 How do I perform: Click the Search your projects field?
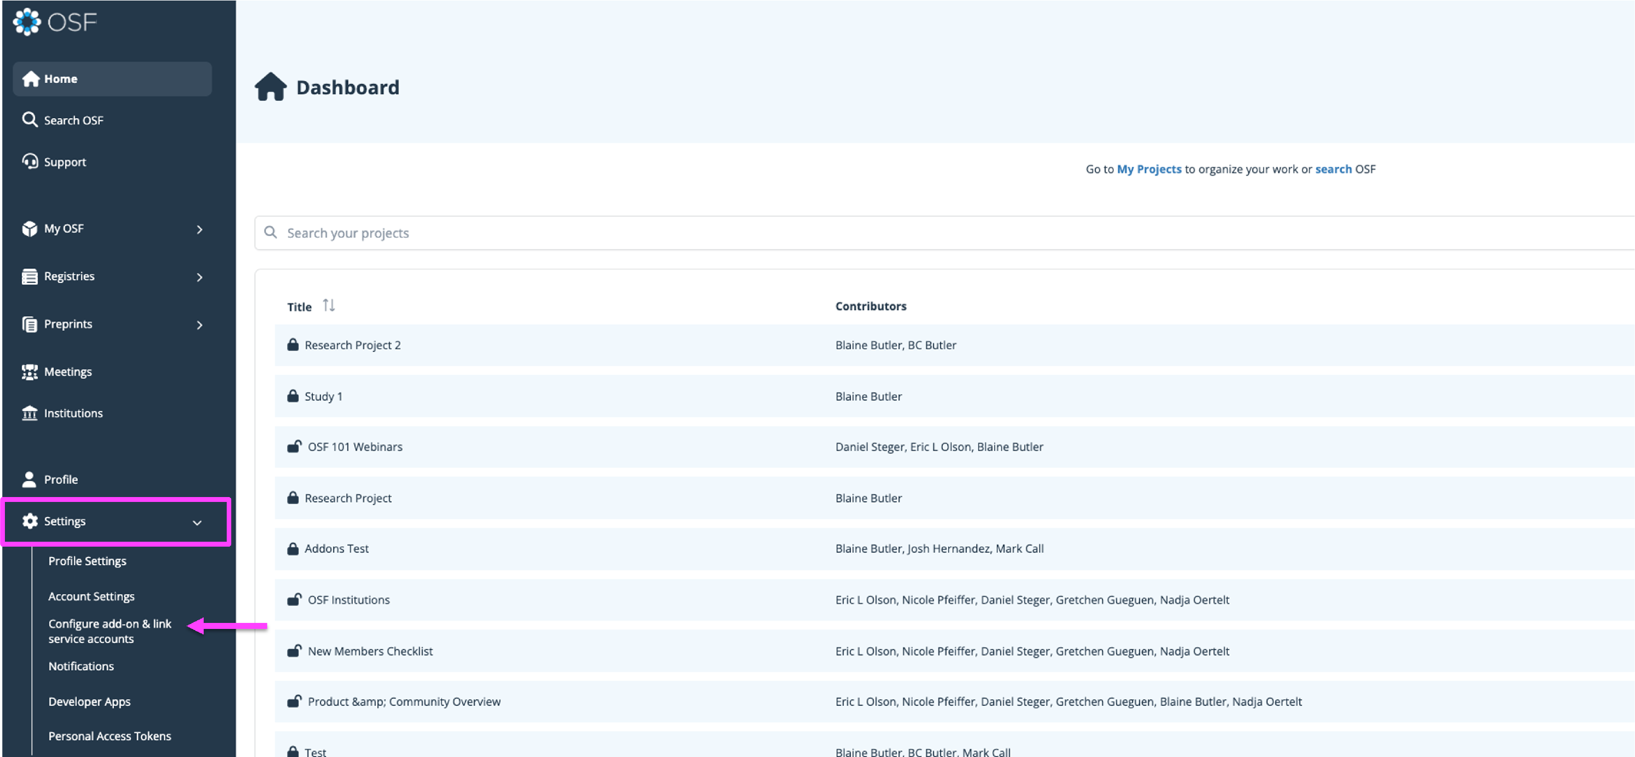888,233
